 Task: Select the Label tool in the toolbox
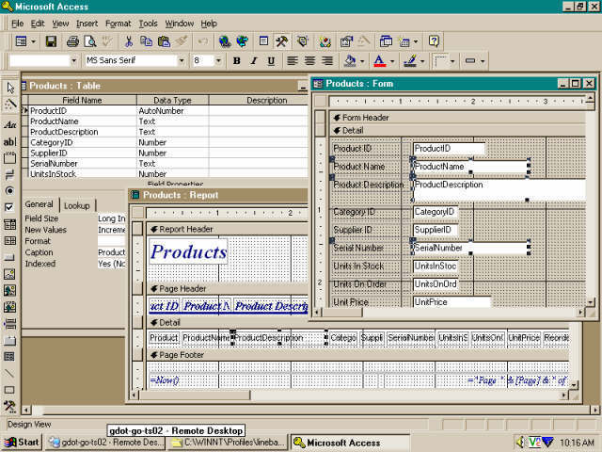point(10,124)
